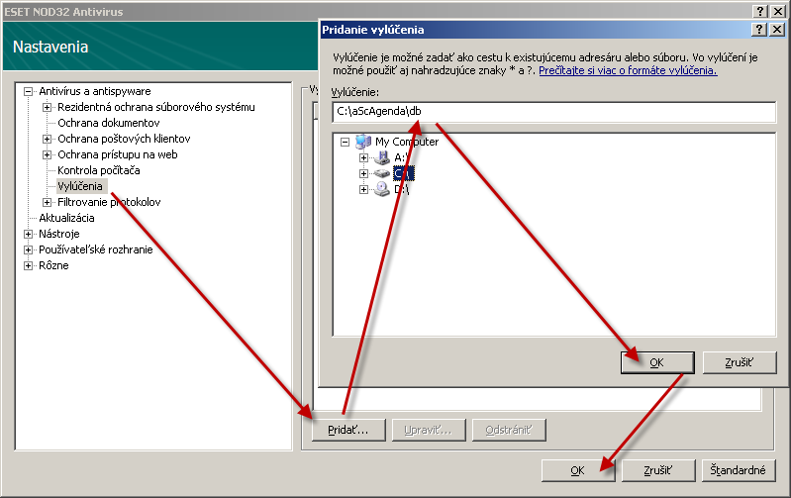The height and width of the screenshot is (498, 791).
Task: Select Nástroje in settings tree
Action: pyautogui.click(x=59, y=234)
